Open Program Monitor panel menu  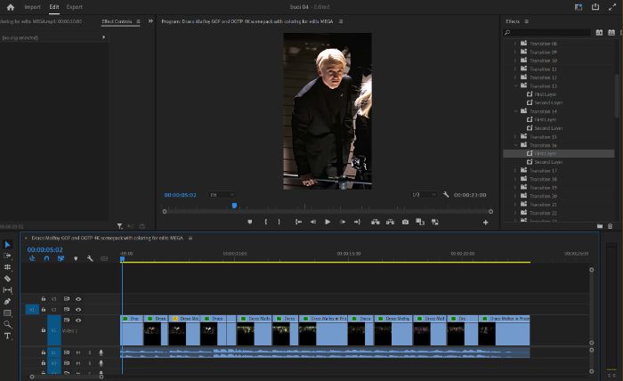point(341,21)
